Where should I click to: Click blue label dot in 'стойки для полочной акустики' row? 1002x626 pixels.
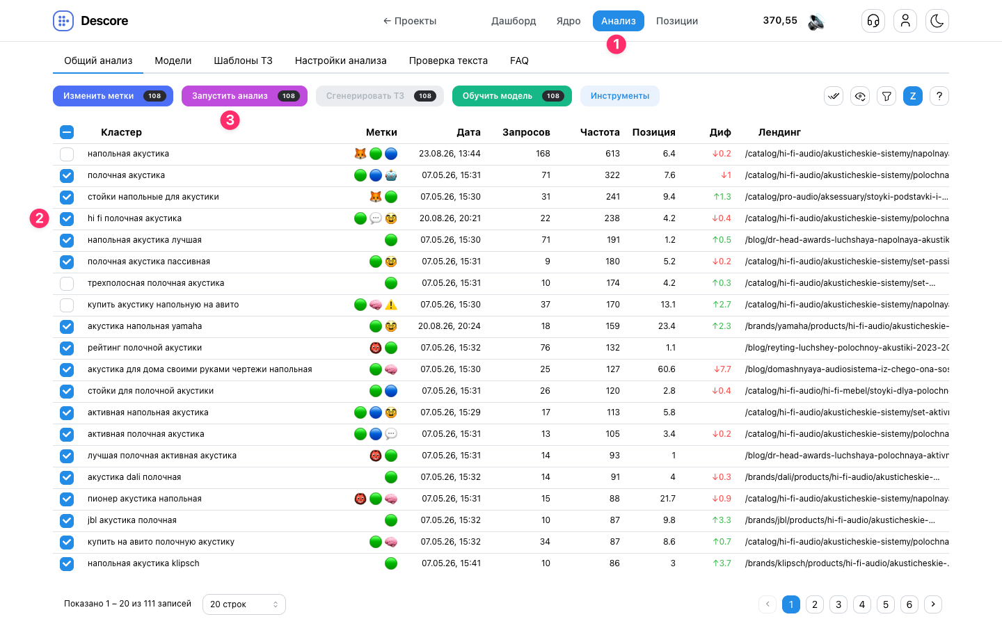tap(391, 391)
